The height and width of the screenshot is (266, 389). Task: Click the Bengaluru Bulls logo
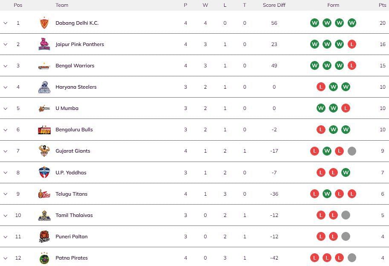tap(44, 130)
